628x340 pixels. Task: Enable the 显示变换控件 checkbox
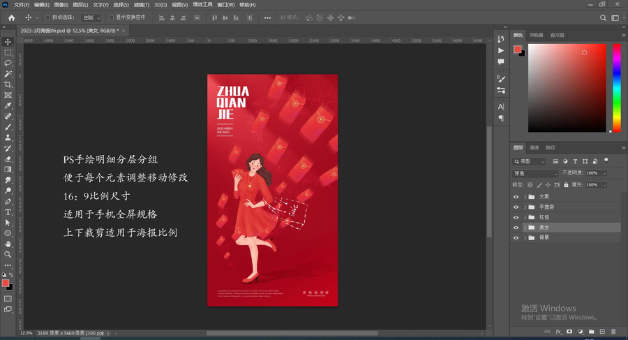(112, 17)
